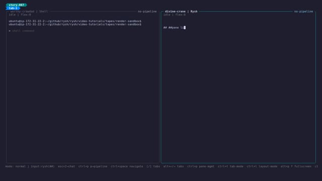
Task: Click 'ctrl+space navigate' hint
Action: coord(127,166)
